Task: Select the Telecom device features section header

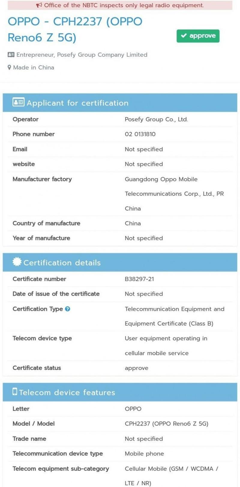Action: point(120,392)
